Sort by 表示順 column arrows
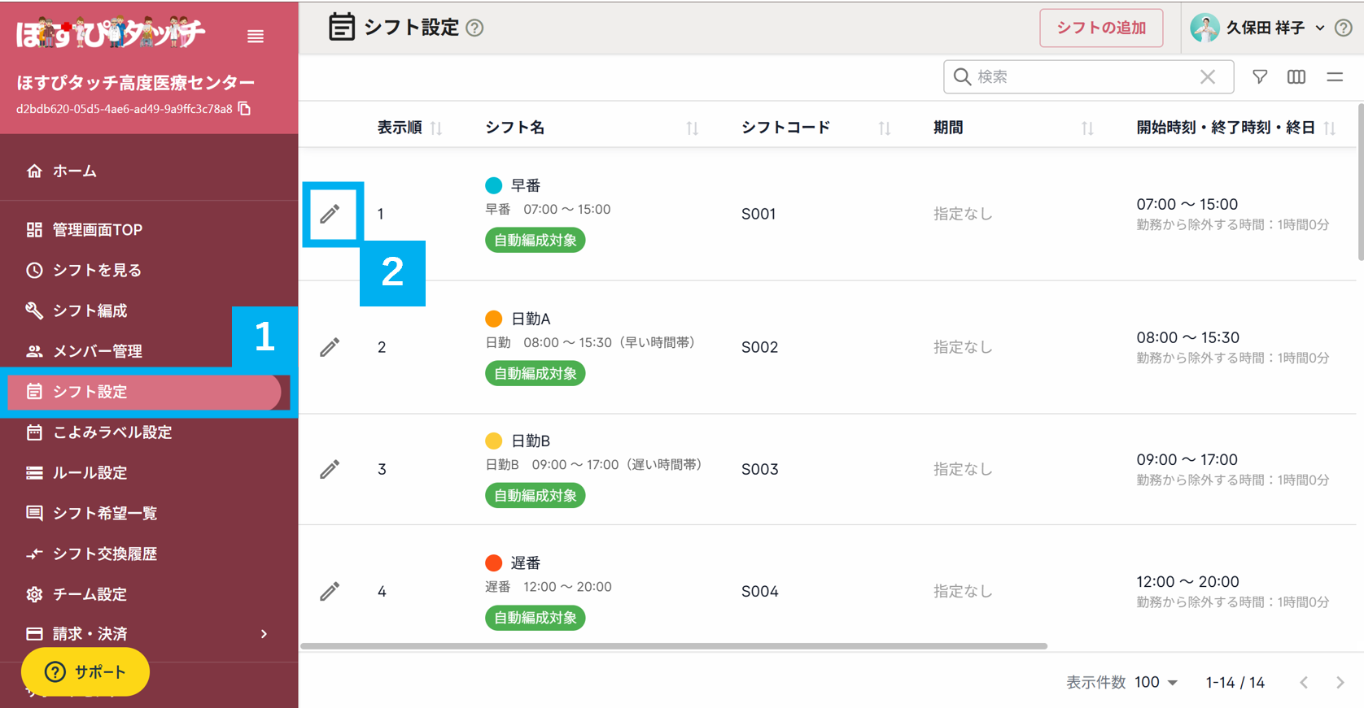The width and height of the screenshot is (1364, 708). click(x=436, y=128)
